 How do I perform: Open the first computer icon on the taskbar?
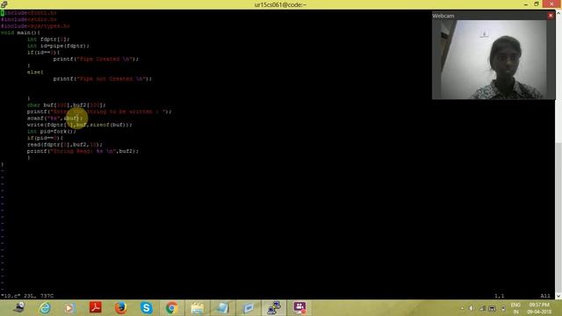pos(19,308)
